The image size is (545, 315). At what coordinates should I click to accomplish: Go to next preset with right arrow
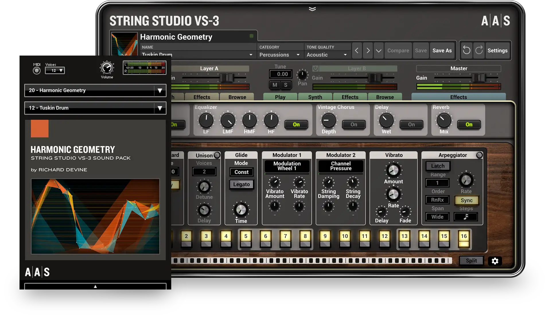click(368, 51)
